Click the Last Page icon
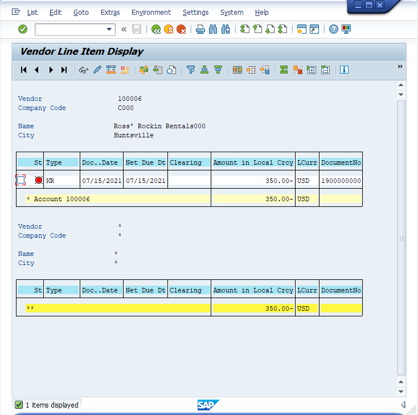The image size is (418, 415). tap(282, 29)
